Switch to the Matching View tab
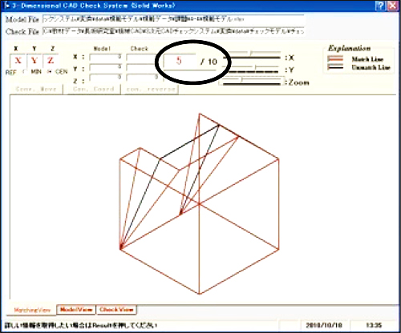 (32, 310)
